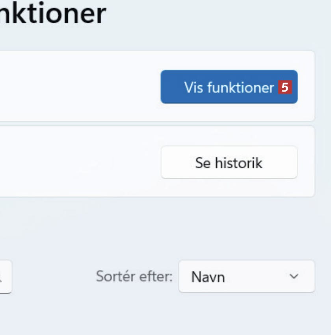The width and height of the screenshot is (331, 335).
Task: View optional features with Vis funktioner
Action: 229,87
